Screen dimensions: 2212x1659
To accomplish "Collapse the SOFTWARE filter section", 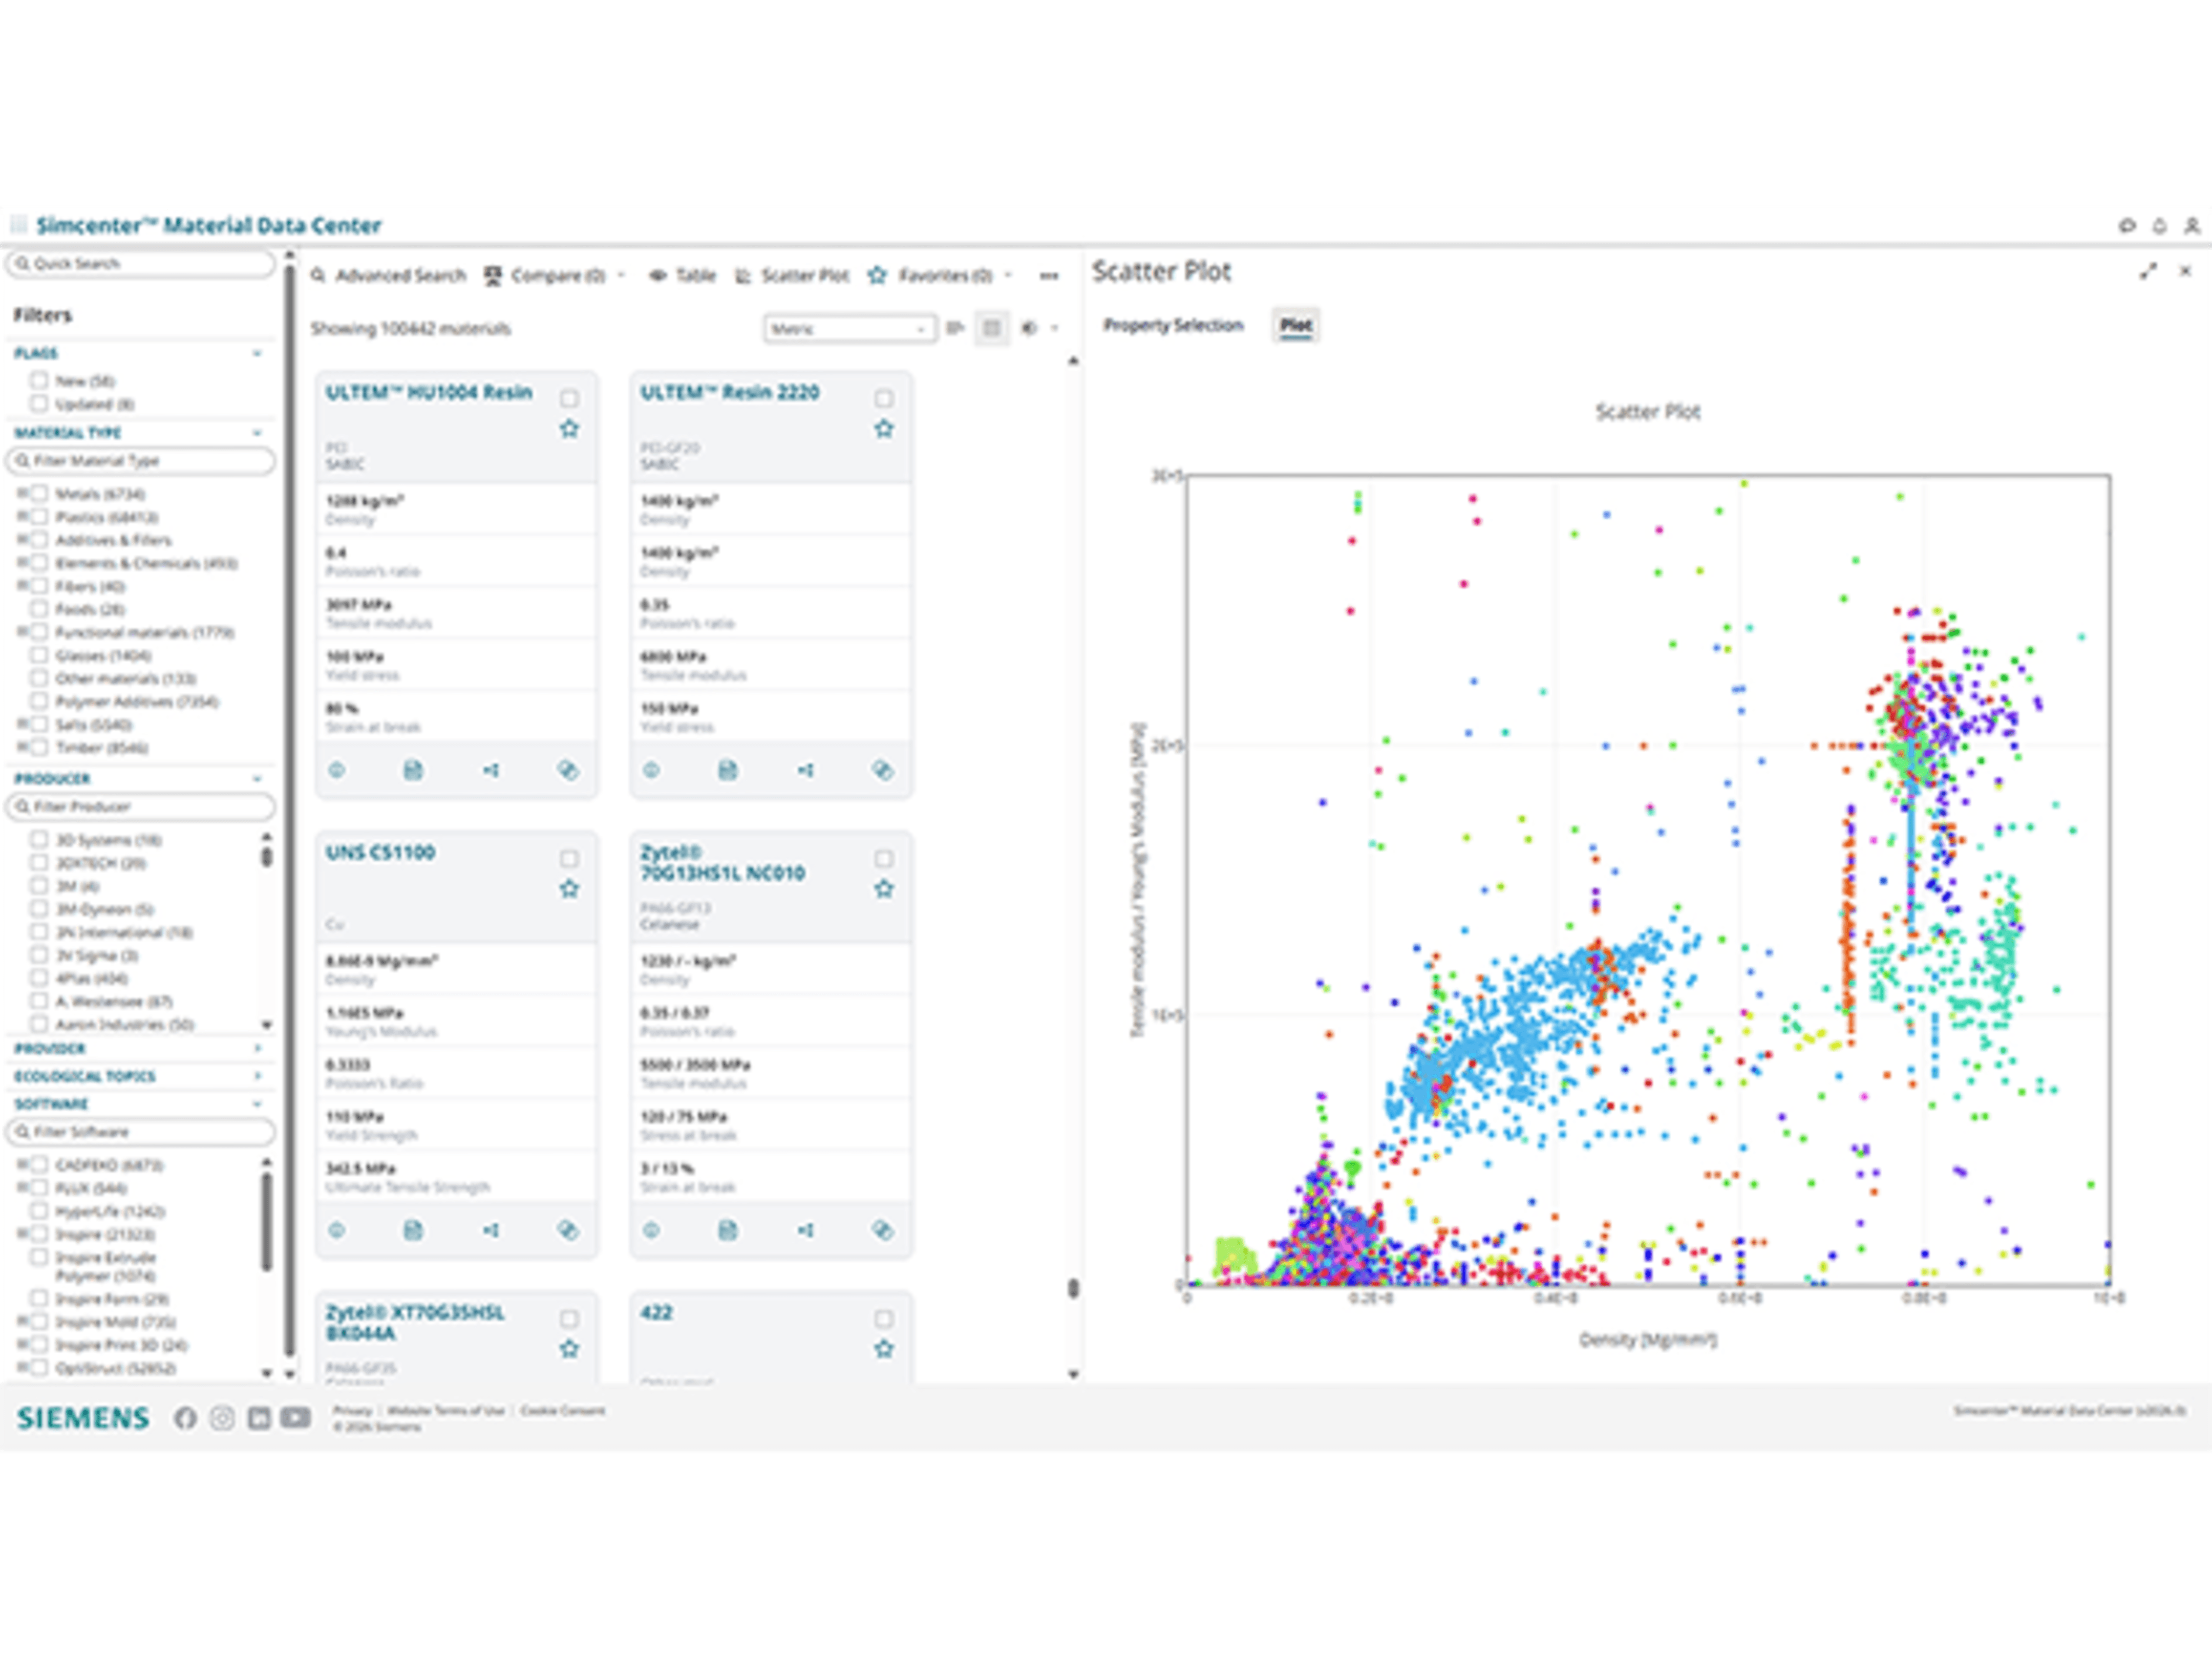I will 257,1104.
